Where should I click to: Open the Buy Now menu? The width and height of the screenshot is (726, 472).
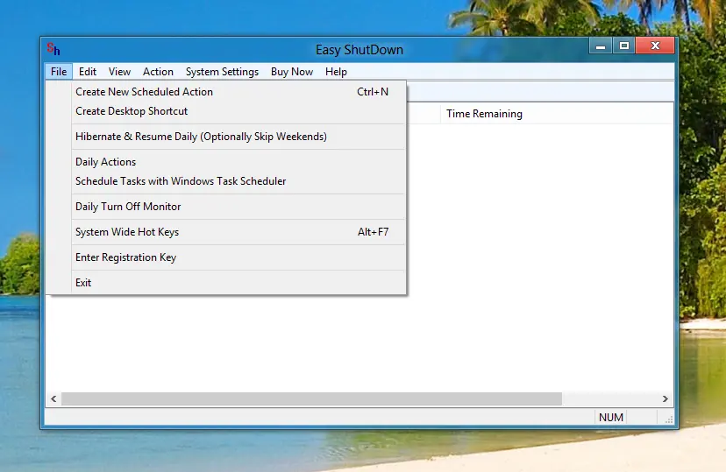pos(292,72)
